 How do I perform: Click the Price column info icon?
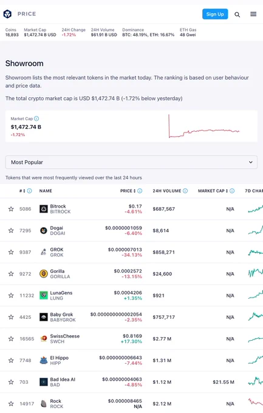[140, 191]
